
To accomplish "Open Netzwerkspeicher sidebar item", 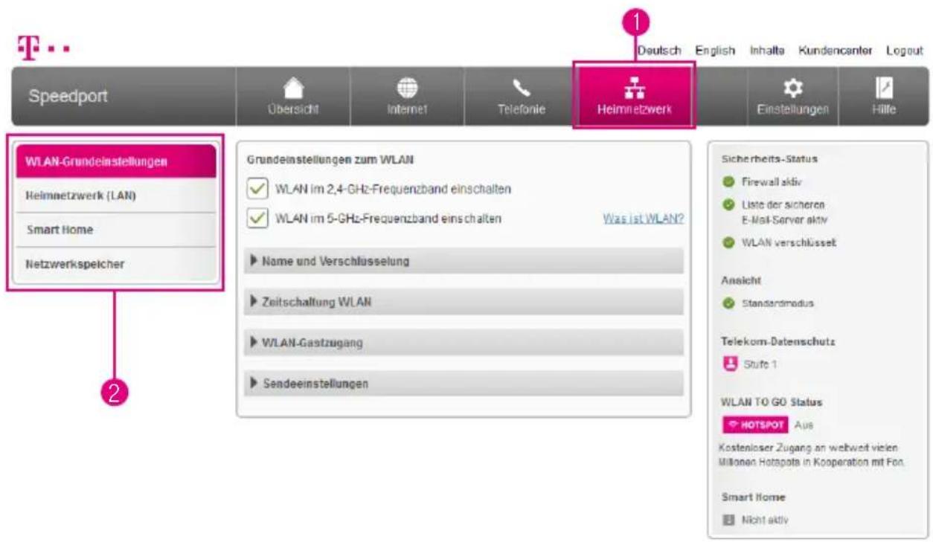I will coord(116,264).
